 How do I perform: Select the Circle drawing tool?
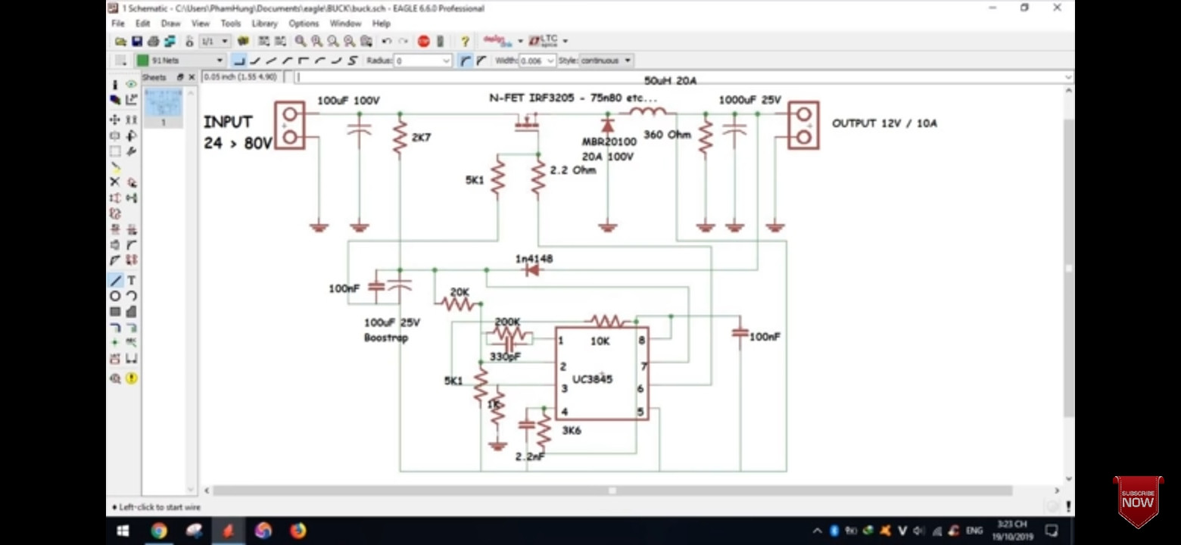[x=115, y=296]
